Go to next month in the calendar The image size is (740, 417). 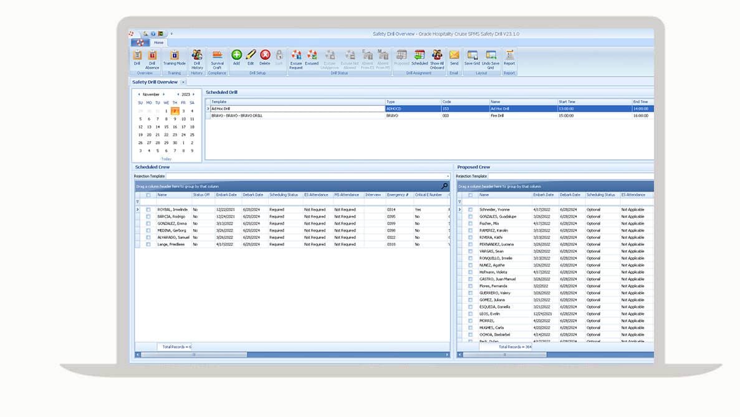[163, 95]
